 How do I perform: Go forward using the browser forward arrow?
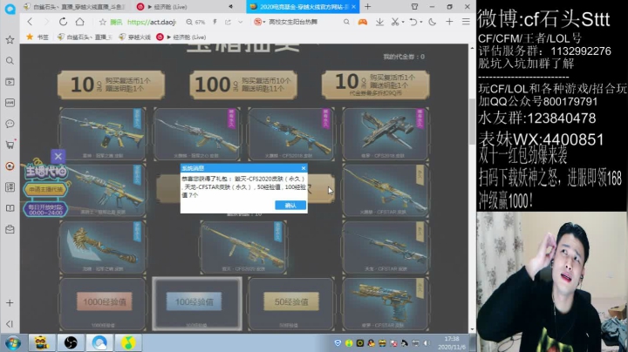point(46,22)
